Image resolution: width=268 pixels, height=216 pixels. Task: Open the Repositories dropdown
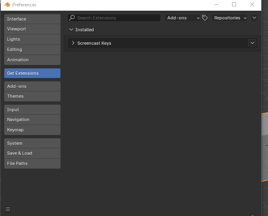[230, 18]
